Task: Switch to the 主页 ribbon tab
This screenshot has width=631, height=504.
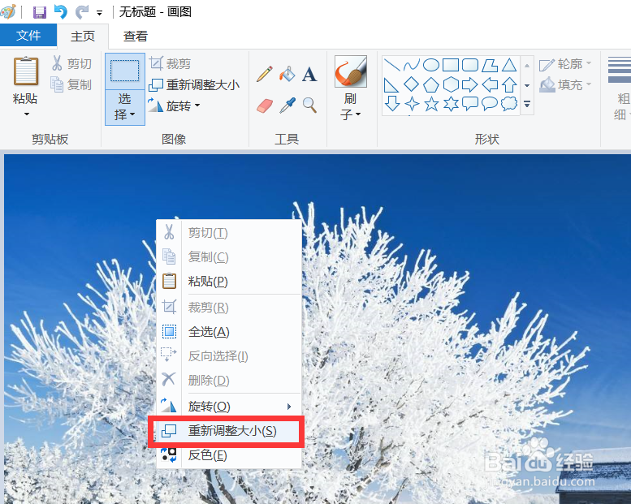Action: [83, 37]
